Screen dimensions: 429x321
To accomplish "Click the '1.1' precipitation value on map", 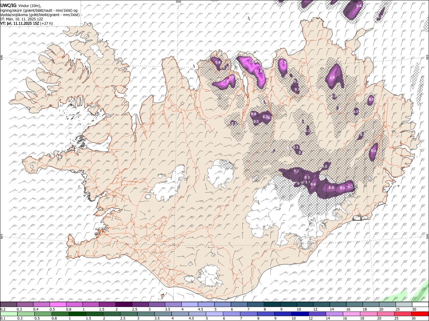I will point(226,82).
